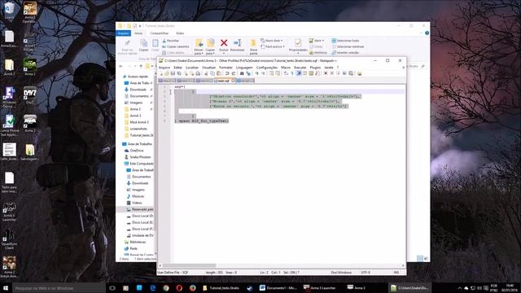Click the Copiar icon in Explorer ribbon
521x293 pixels.
pyautogui.click(x=144, y=43)
